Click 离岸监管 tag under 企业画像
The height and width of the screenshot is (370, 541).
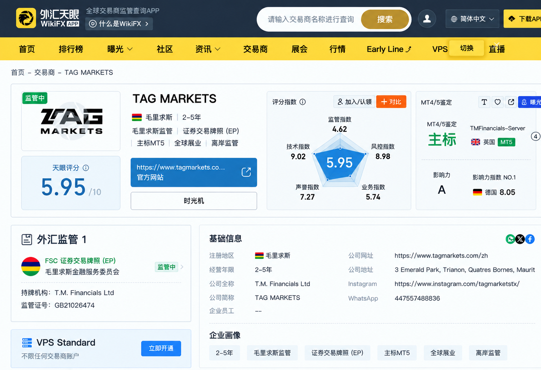tap(488, 353)
